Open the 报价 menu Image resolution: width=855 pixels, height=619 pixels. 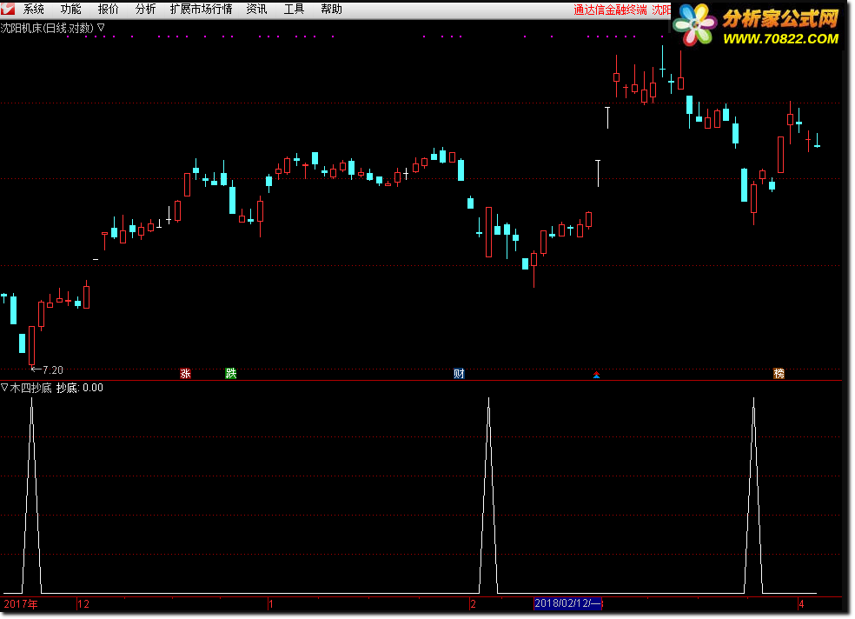[x=108, y=10]
